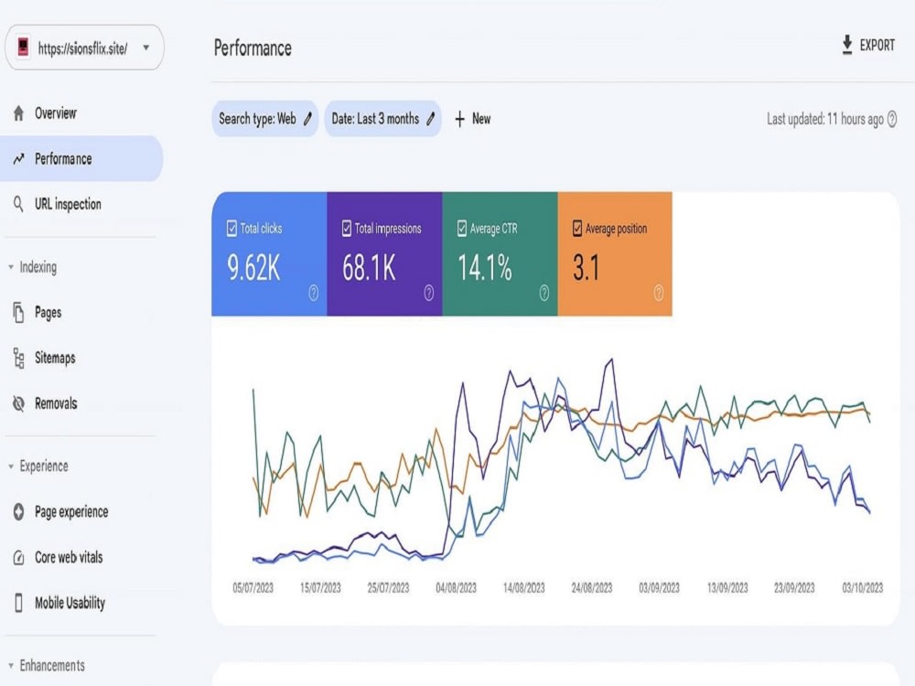Select the orange Average position card
The height and width of the screenshot is (686, 915).
coord(615,254)
